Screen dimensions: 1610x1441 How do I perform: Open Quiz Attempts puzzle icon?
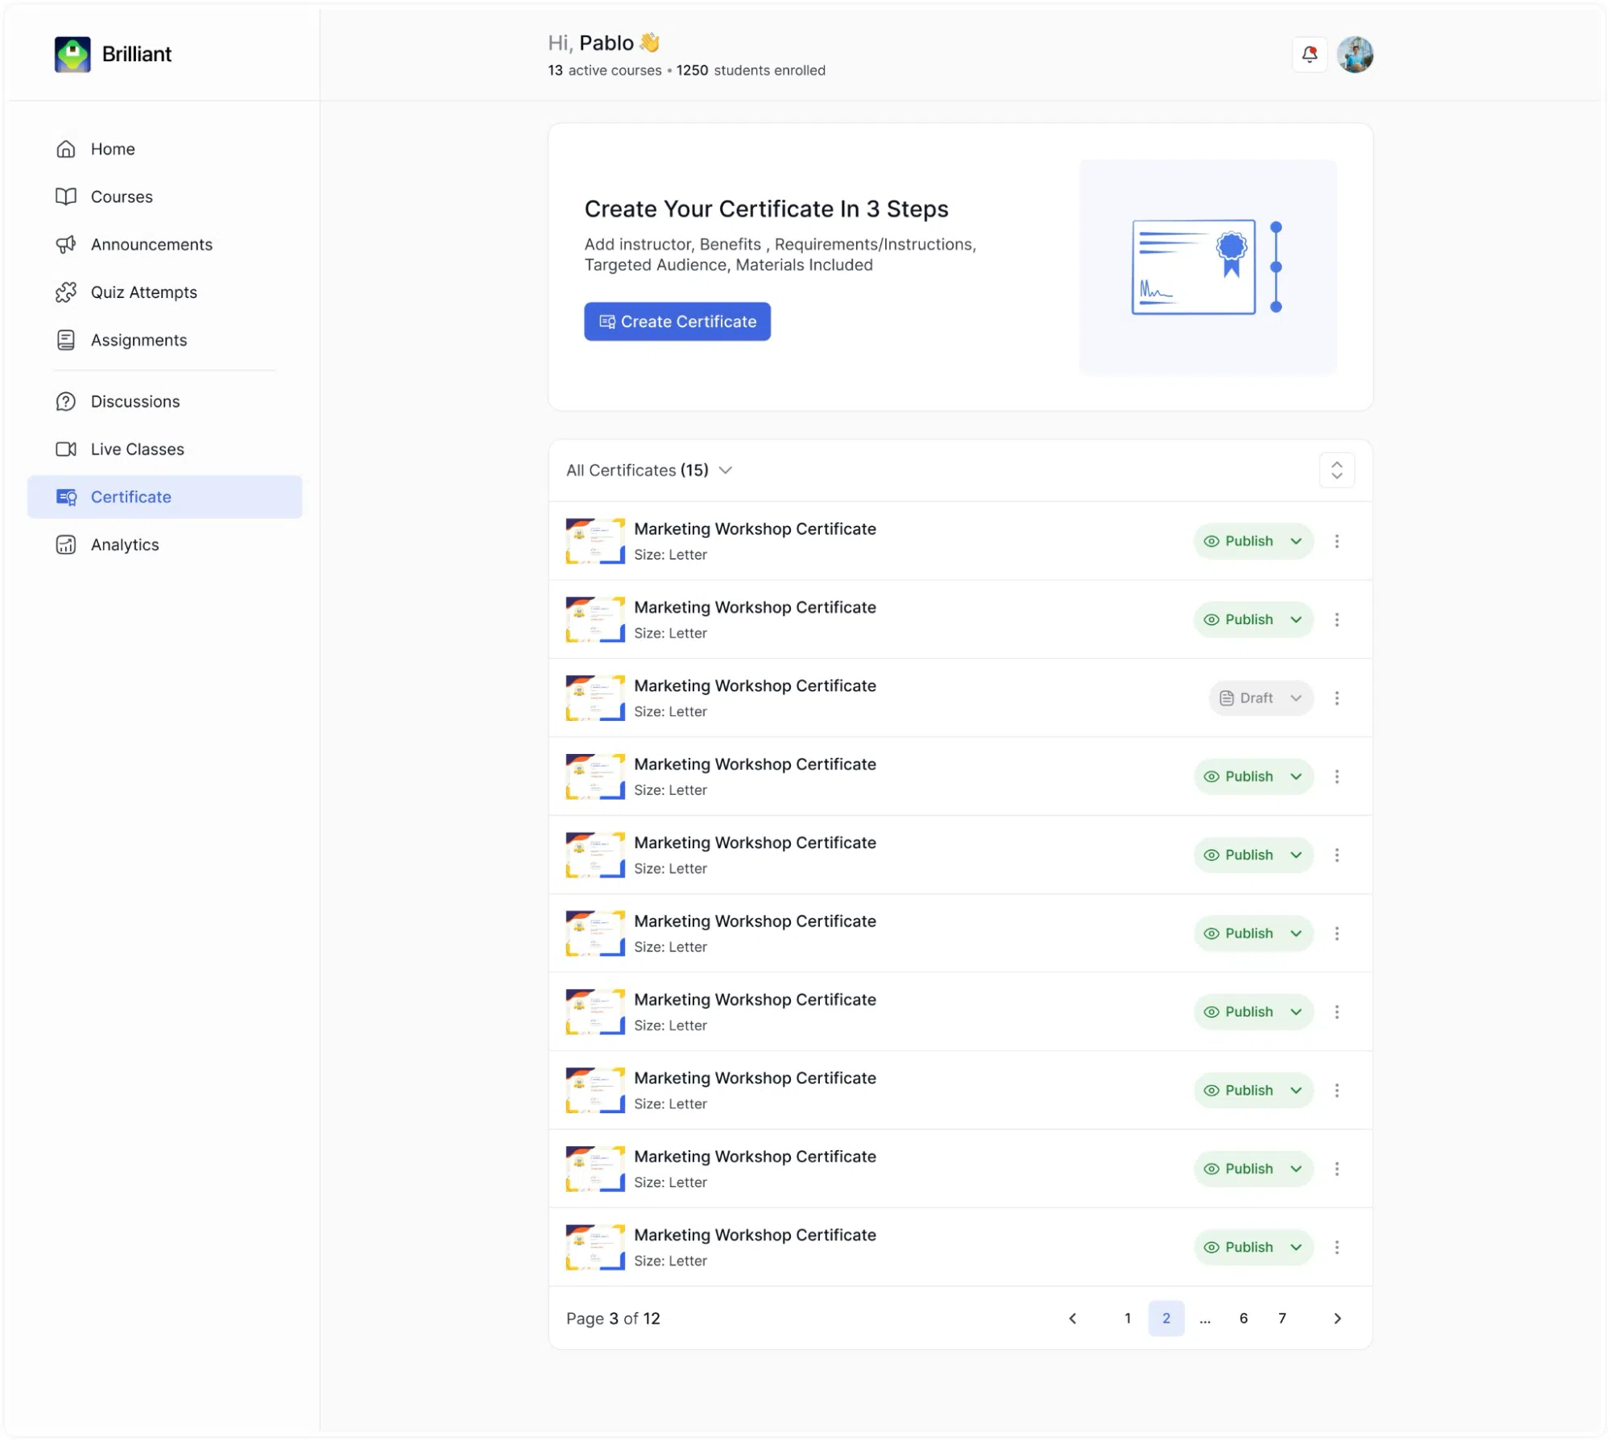tap(66, 292)
